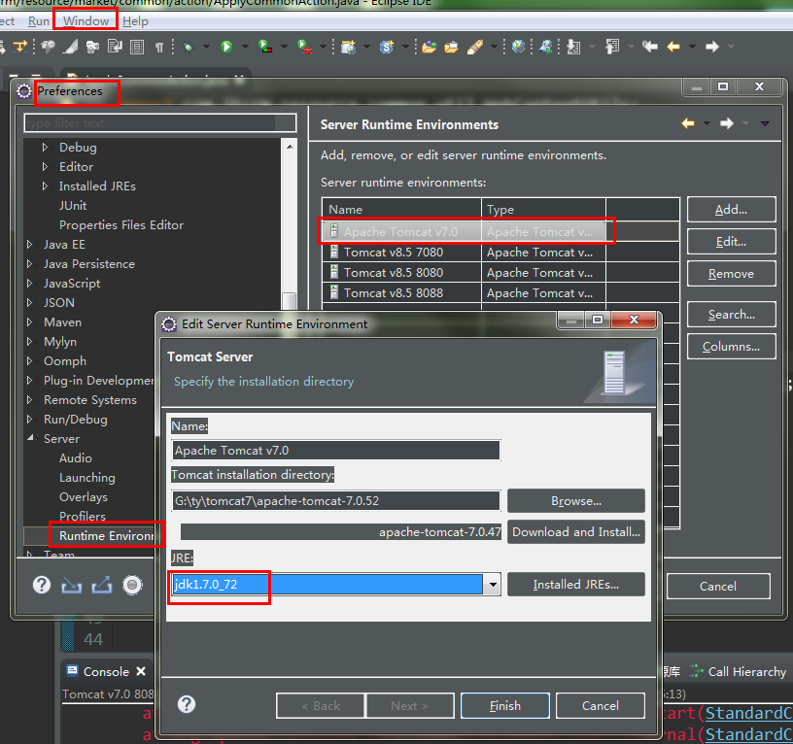793x744 pixels.
Task: Click the Toggle Block Selection icon
Action: tap(137, 48)
